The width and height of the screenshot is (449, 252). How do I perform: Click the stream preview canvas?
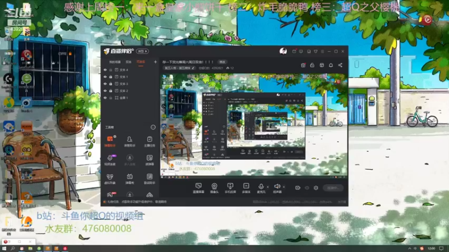[x=254, y=126]
